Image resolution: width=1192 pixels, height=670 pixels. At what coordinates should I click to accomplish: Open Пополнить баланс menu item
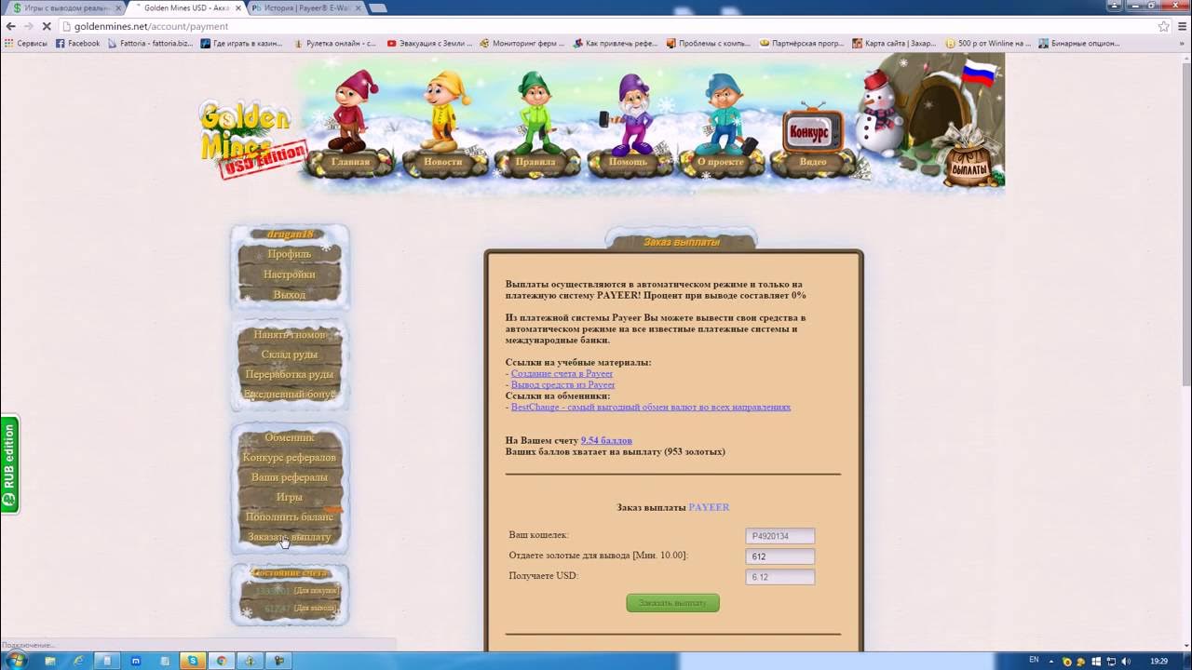pyautogui.click(x=290, y=517)
